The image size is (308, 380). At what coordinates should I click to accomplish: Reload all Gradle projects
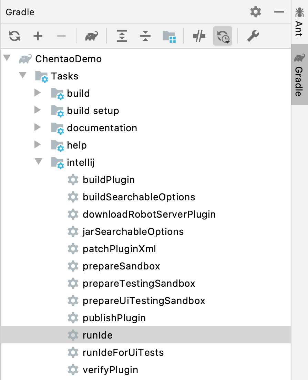click(14, 36)
